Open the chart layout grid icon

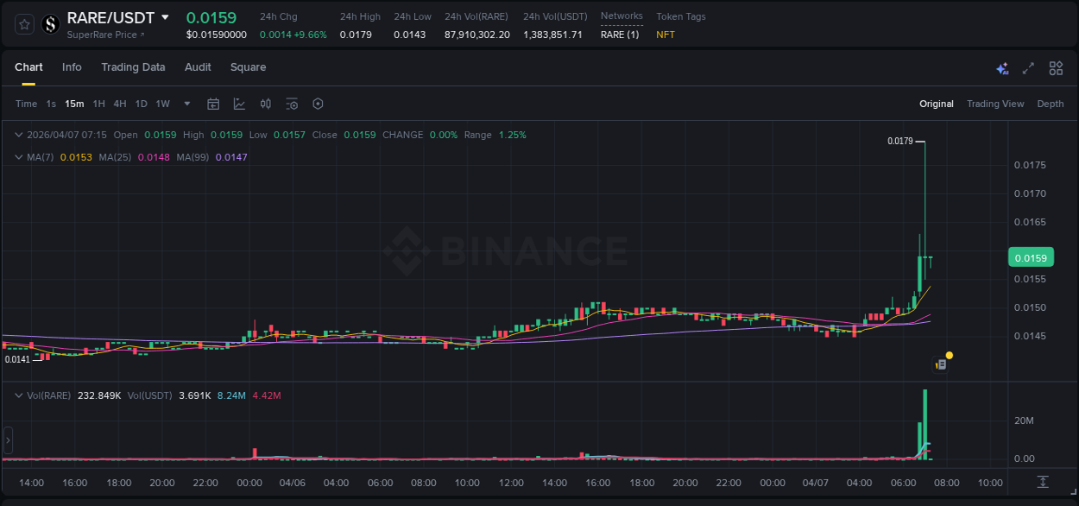pos(1056,67)
